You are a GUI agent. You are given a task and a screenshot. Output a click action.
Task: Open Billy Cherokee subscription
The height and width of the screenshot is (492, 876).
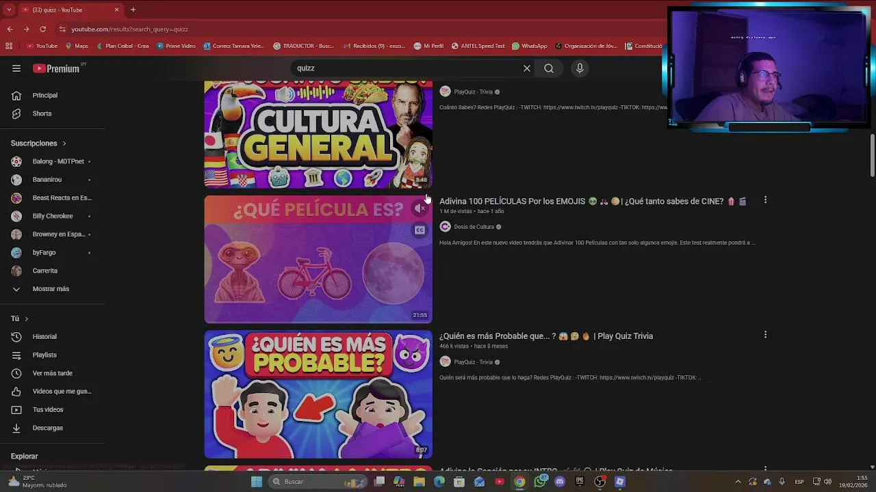pyautogui.click(x=53, y=216)
